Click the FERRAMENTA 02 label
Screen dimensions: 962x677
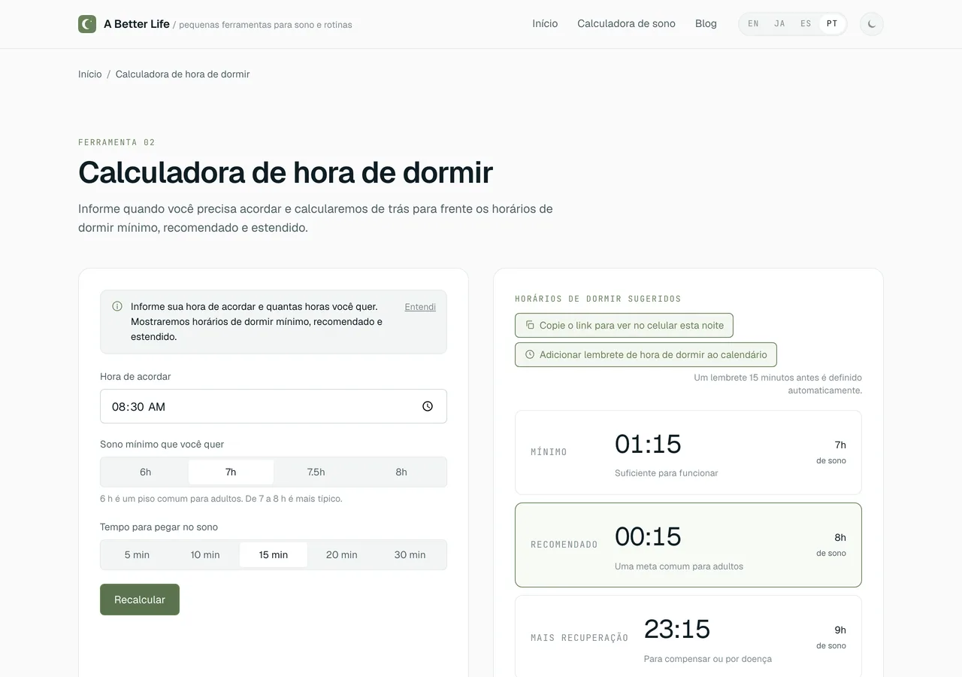click(116, 142)
